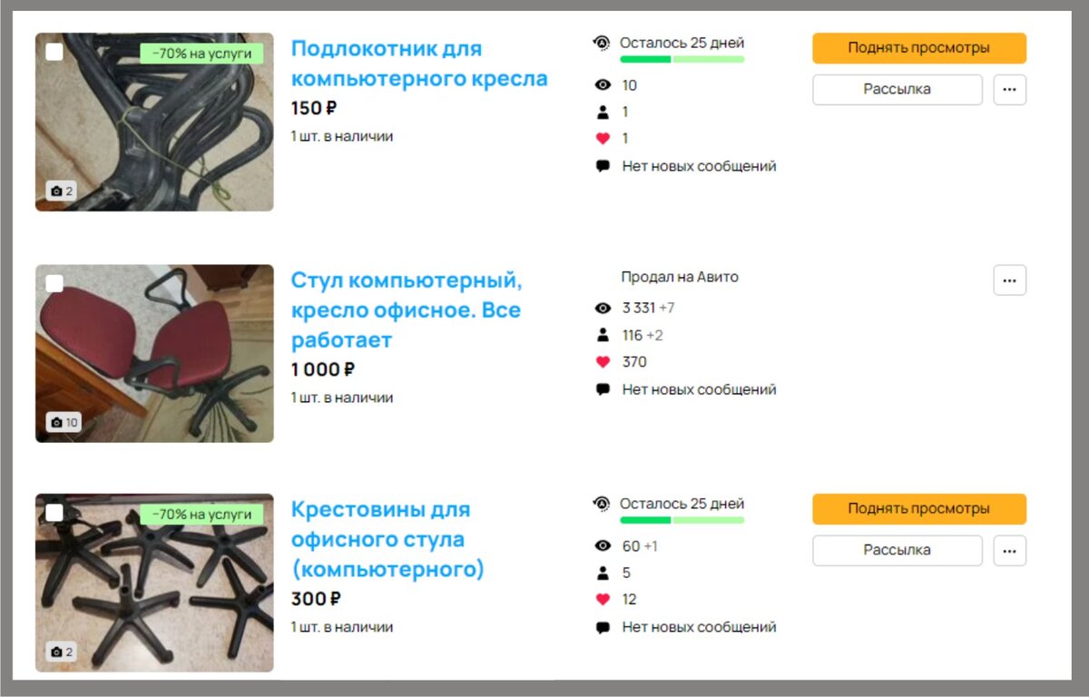
Task: Click the favorites heart icon showing 370
Action: pos(603,362)
